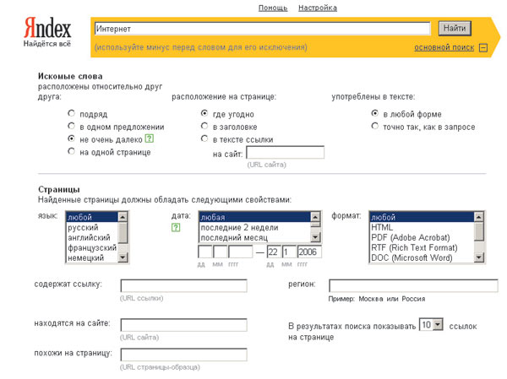Click down arrow in format list scrollbar

pyautogui.click(x=479, y=258)
